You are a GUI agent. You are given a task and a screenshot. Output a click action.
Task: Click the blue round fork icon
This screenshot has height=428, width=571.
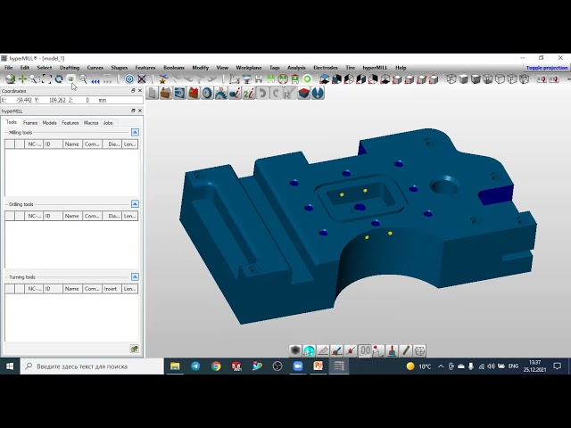[318, 93]
